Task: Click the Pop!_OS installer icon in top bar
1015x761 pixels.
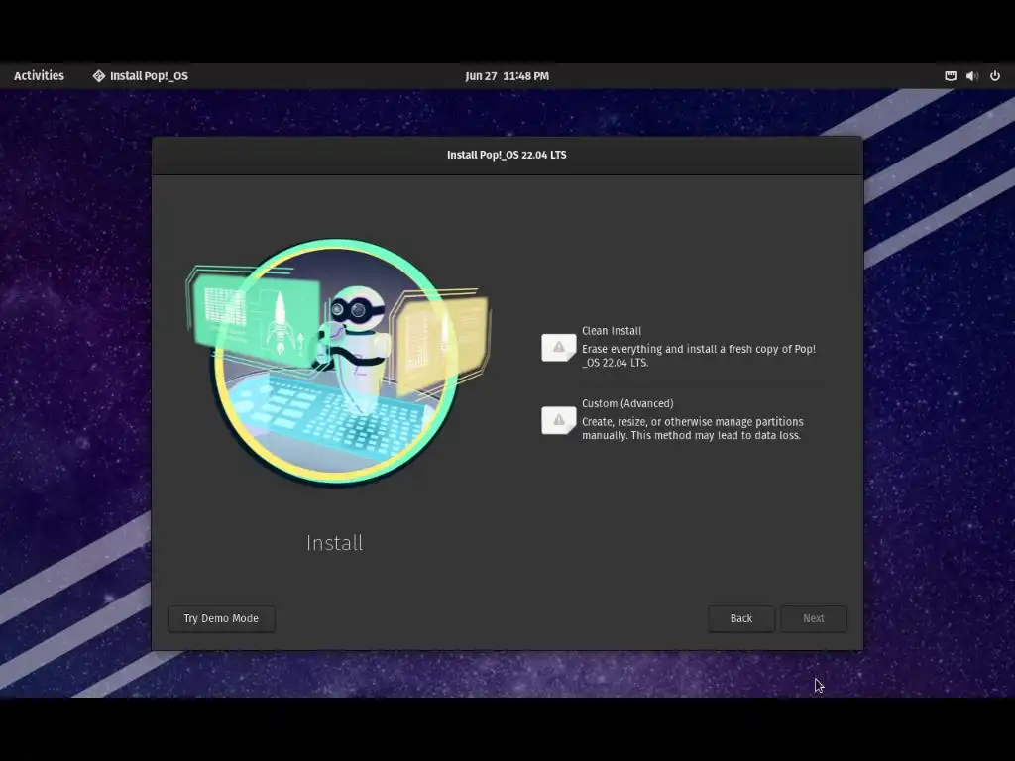Action: coord(98,75)
